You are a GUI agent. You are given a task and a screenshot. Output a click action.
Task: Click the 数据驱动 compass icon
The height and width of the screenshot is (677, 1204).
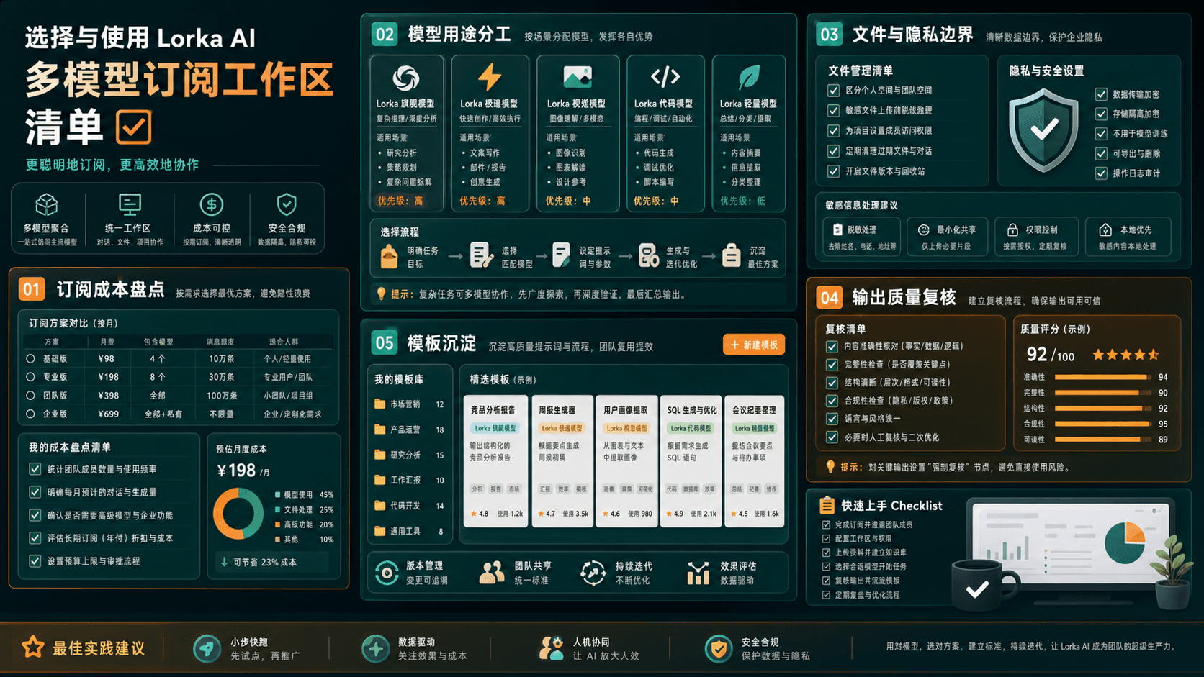(x=375, y=648)
